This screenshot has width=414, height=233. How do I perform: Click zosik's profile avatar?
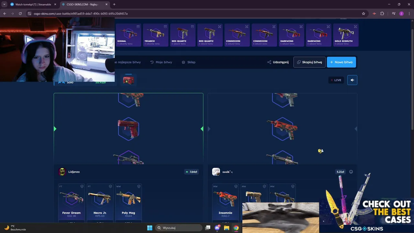point(216,172)
